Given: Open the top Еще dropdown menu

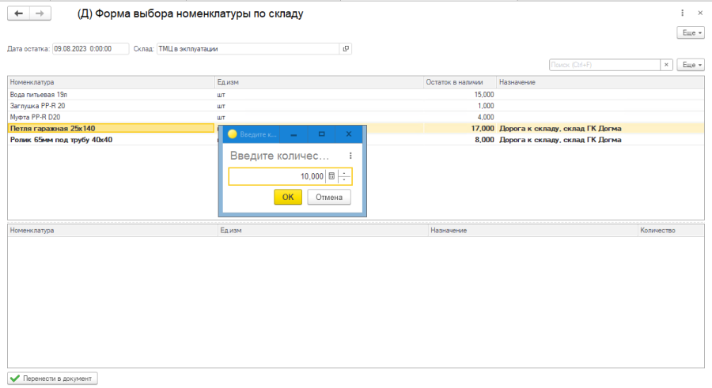Looking at the screenshot, I should coord(690,32).
